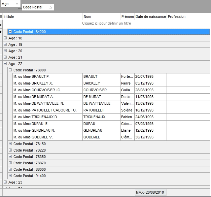
Task: Select the DE WATTEVILLE name cell
Action: tap(101, 103)
